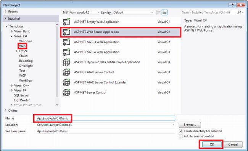The height and width of the screenshot is (151, 248).
Task: Select the Silverlight template category
Action: (26, 66)
